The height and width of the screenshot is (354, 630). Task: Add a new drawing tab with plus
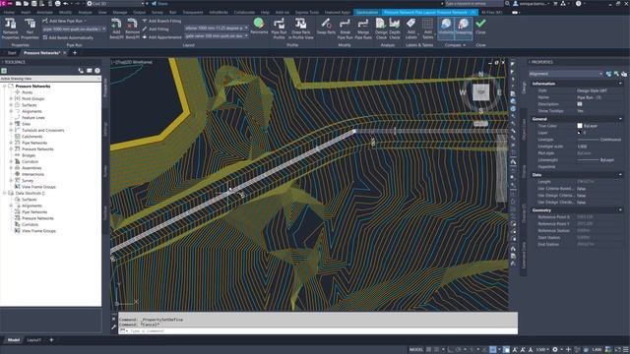(75, 52)
